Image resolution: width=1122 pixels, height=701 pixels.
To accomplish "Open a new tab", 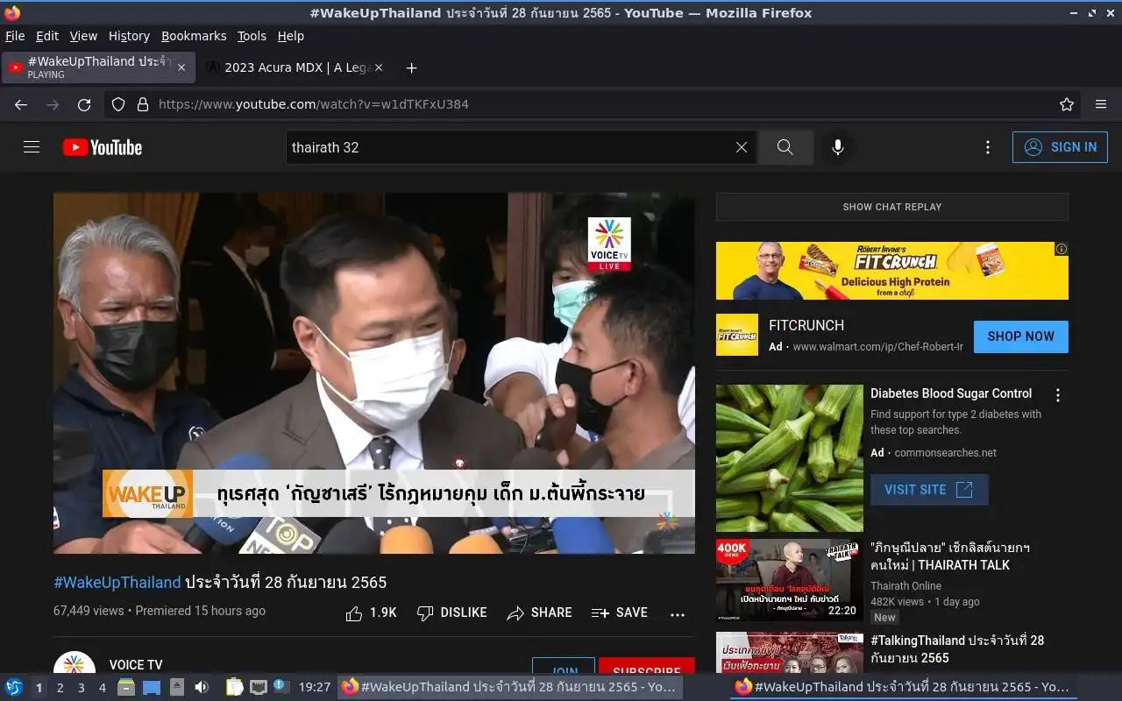I will point(412,67).
